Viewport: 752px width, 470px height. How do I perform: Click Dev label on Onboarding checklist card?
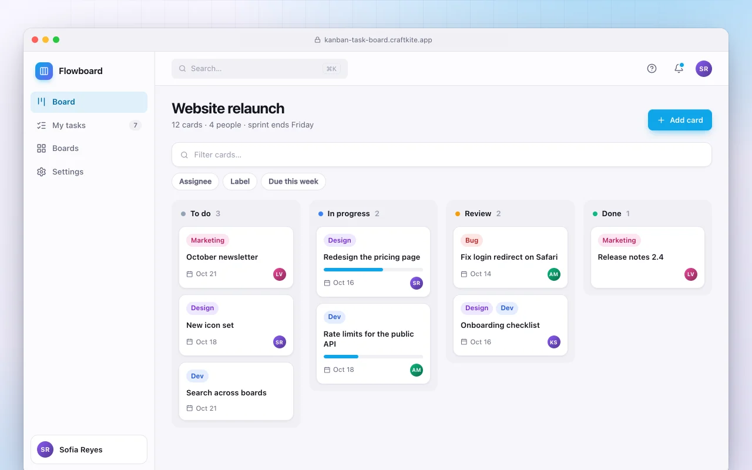click(507, 308)
